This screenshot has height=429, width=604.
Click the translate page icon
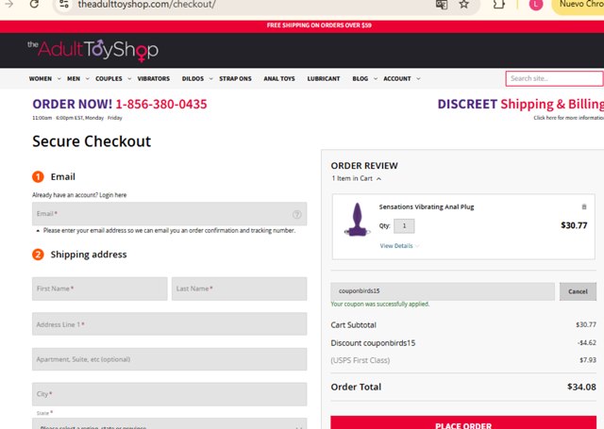pos(442,4)
